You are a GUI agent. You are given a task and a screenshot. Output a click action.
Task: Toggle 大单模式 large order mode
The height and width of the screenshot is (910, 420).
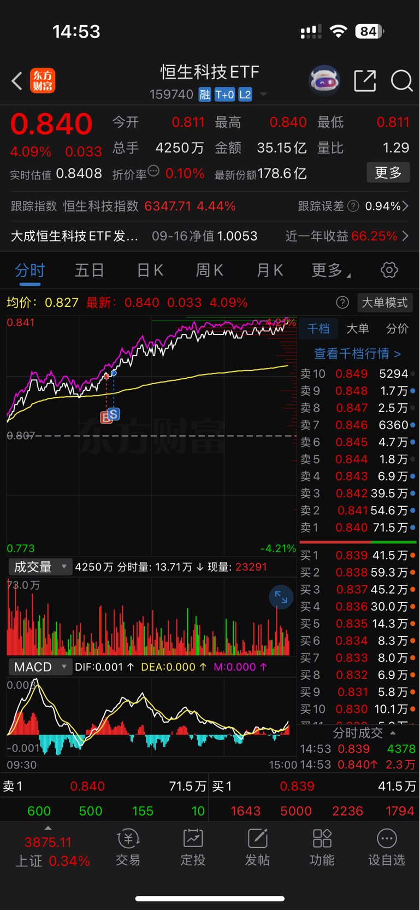pos(384,302)
